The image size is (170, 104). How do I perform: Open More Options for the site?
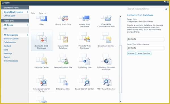pos(144,53)
